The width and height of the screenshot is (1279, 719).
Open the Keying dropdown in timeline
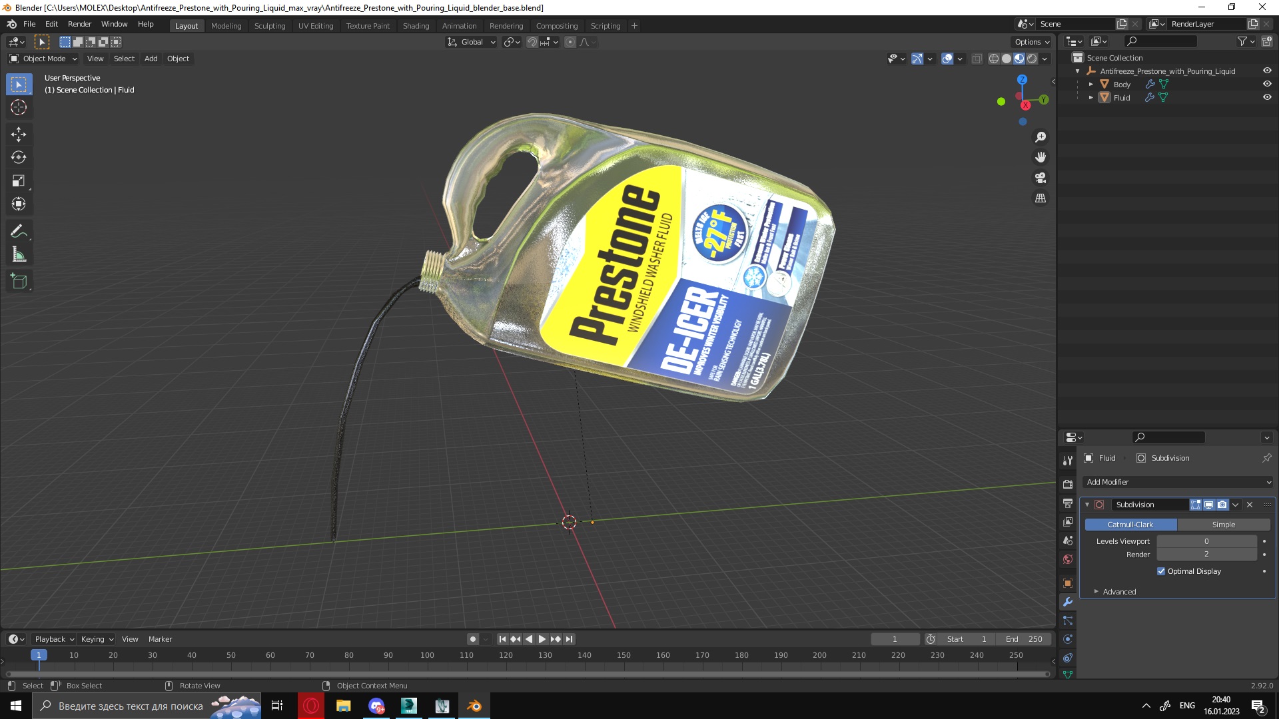[x=97, y=639]
